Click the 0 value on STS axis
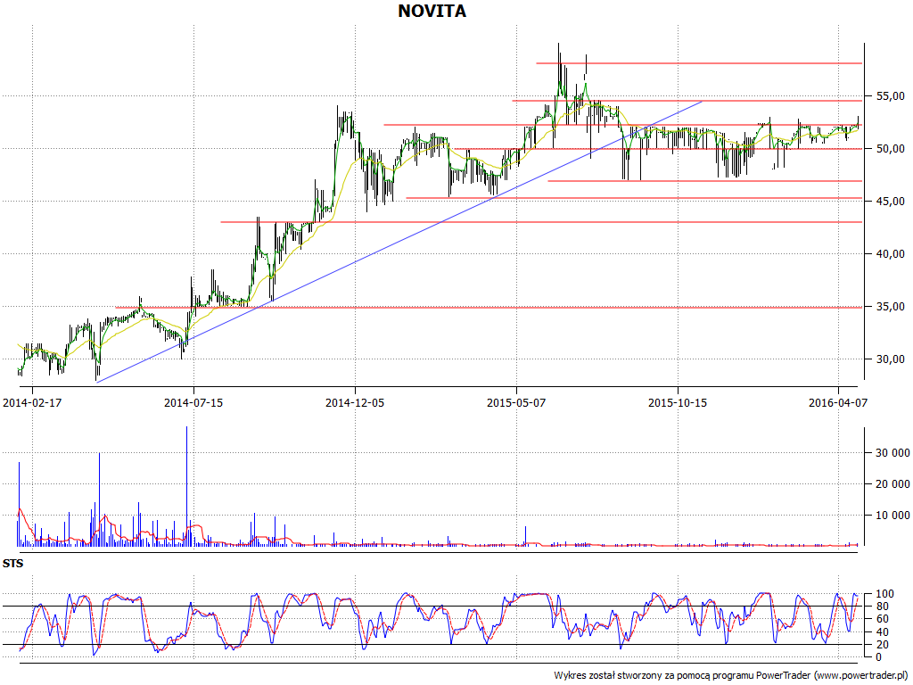913x685 pixels. coord(878,657)
